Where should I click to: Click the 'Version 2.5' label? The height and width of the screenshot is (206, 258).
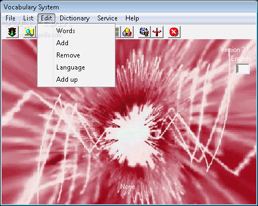pos(235,50)
